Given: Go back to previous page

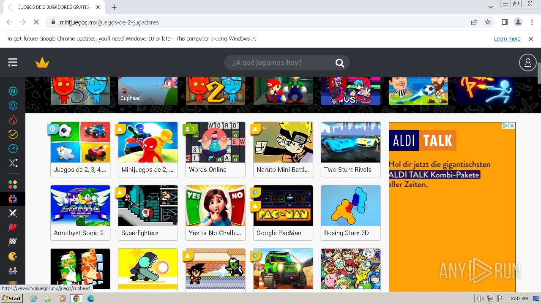Looking at the screenshot, I should 9,22.
